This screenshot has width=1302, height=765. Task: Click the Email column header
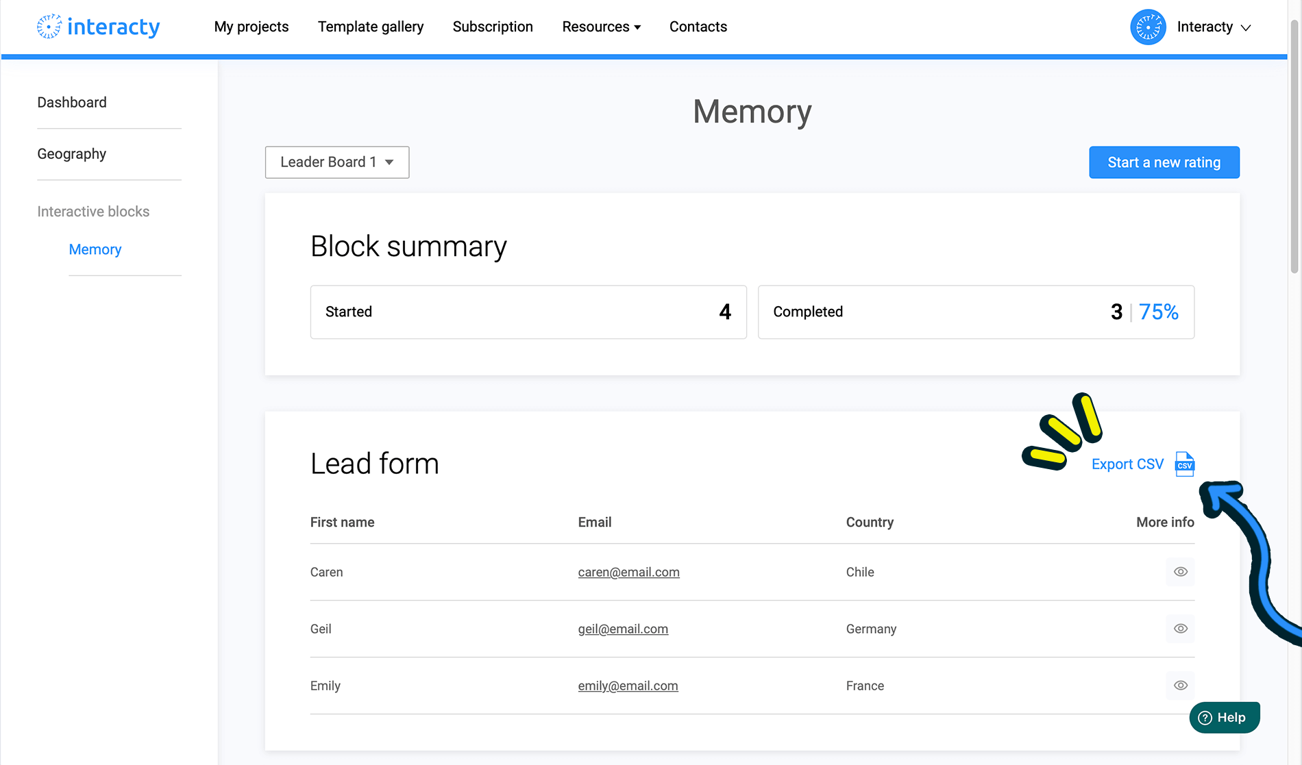click(x=595, y=523)
